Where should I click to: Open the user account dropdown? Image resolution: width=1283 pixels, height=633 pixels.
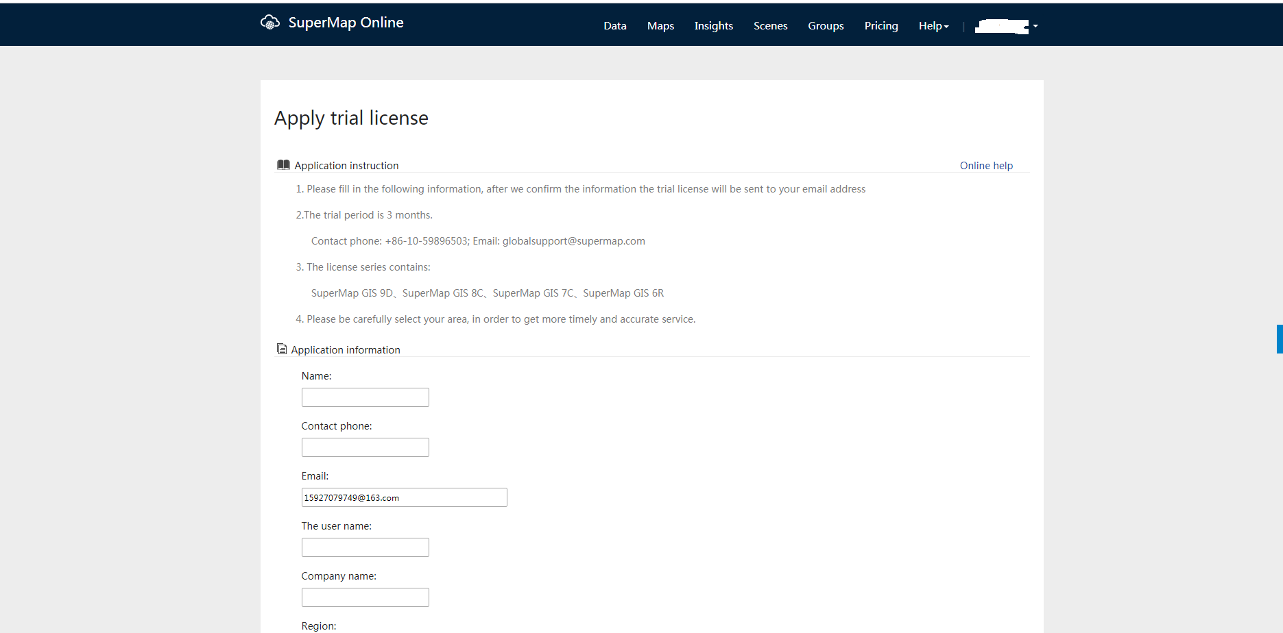pyautogui.click(x=1007, y=26)
